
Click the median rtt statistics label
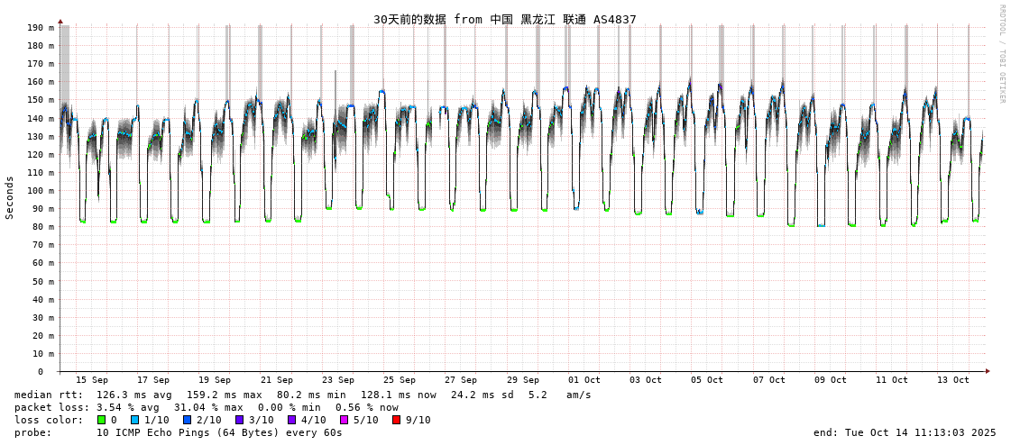49,395
